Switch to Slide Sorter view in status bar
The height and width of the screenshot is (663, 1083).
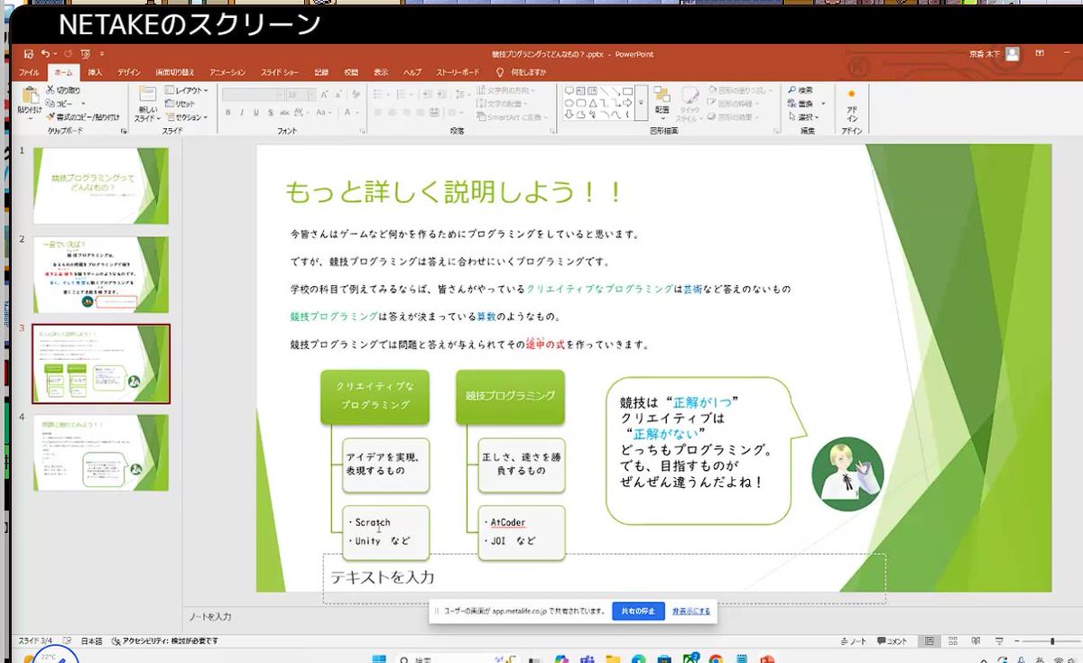coord(953,641)
